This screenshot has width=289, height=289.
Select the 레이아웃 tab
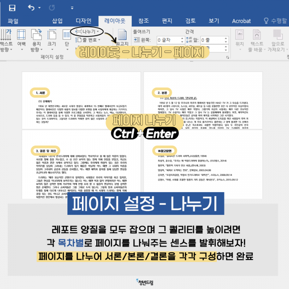(115, 21)
